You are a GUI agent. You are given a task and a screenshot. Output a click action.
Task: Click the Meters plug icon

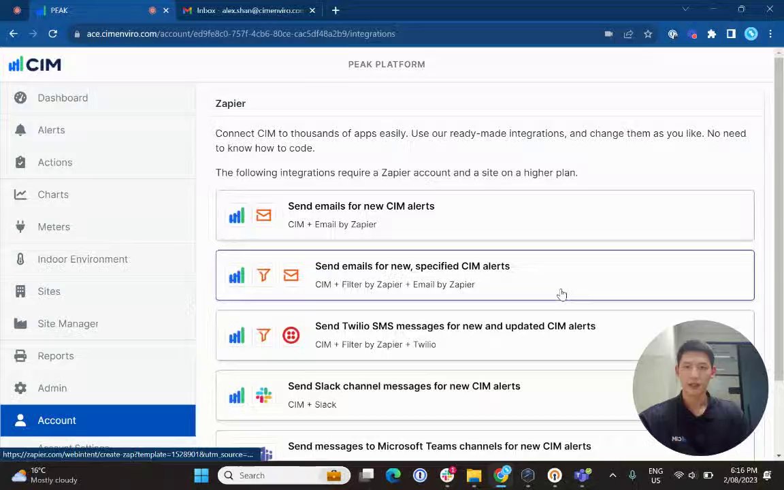click(x=20, y=227)
